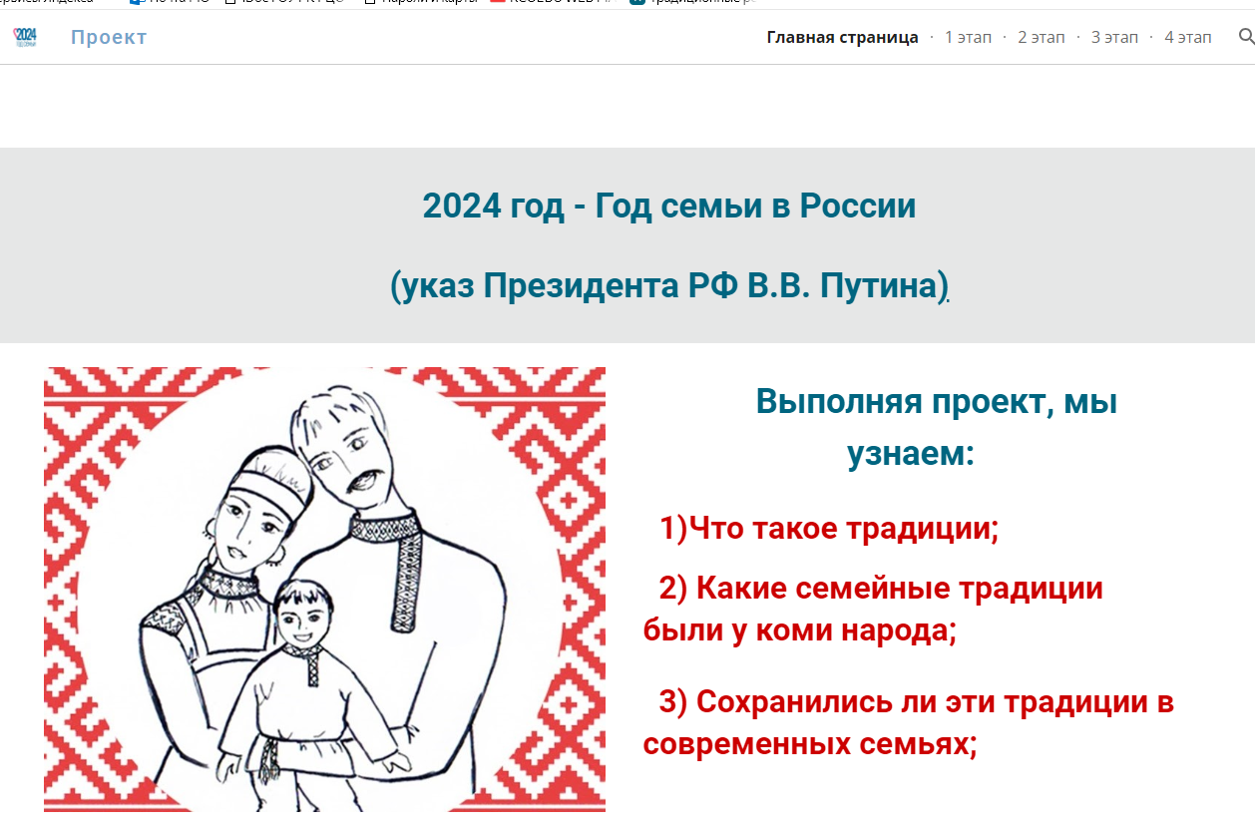This screenshot has height=833, width=1255.
Task: Click the red bookmark icon in the bookmarks bar
Action: pos(497,2)
